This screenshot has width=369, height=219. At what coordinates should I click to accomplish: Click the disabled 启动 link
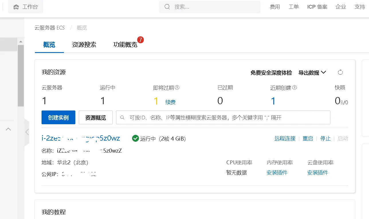coord(343,139)
